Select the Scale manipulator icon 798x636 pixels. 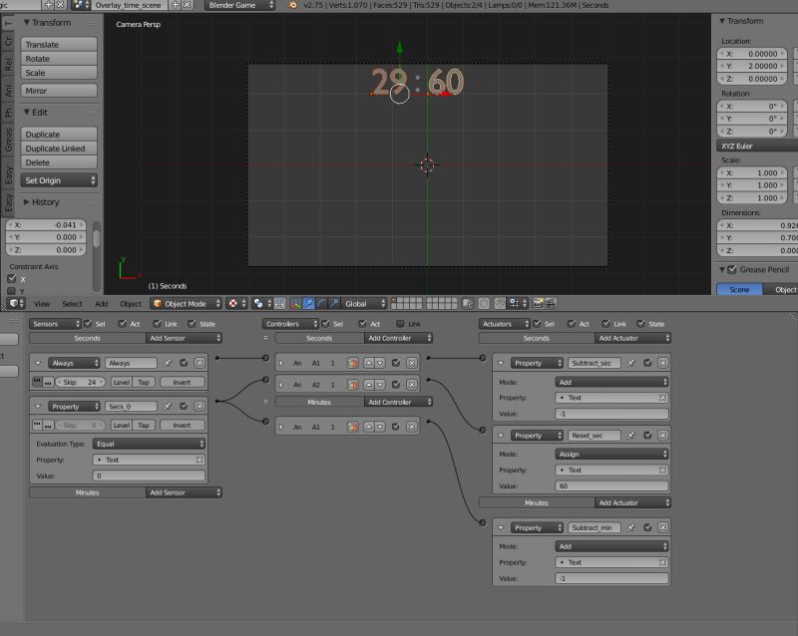pyautogui.click(x=333, y=304)
